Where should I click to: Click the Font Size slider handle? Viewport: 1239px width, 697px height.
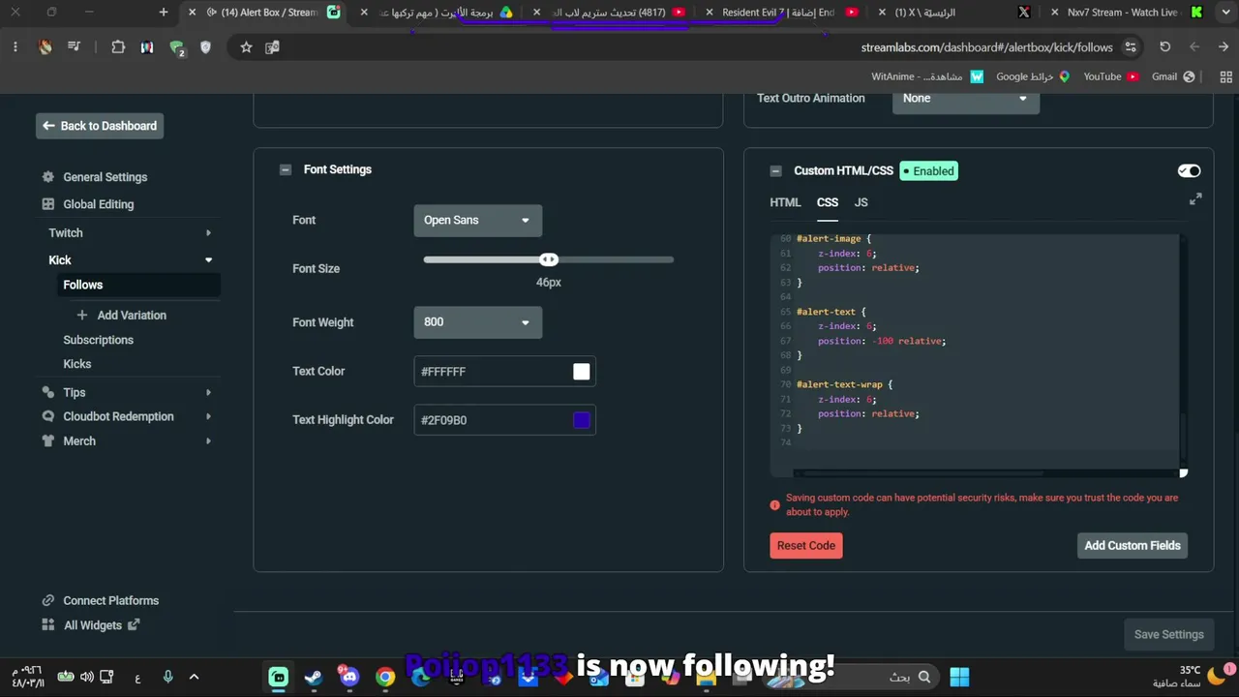click(x=549, y=259)
